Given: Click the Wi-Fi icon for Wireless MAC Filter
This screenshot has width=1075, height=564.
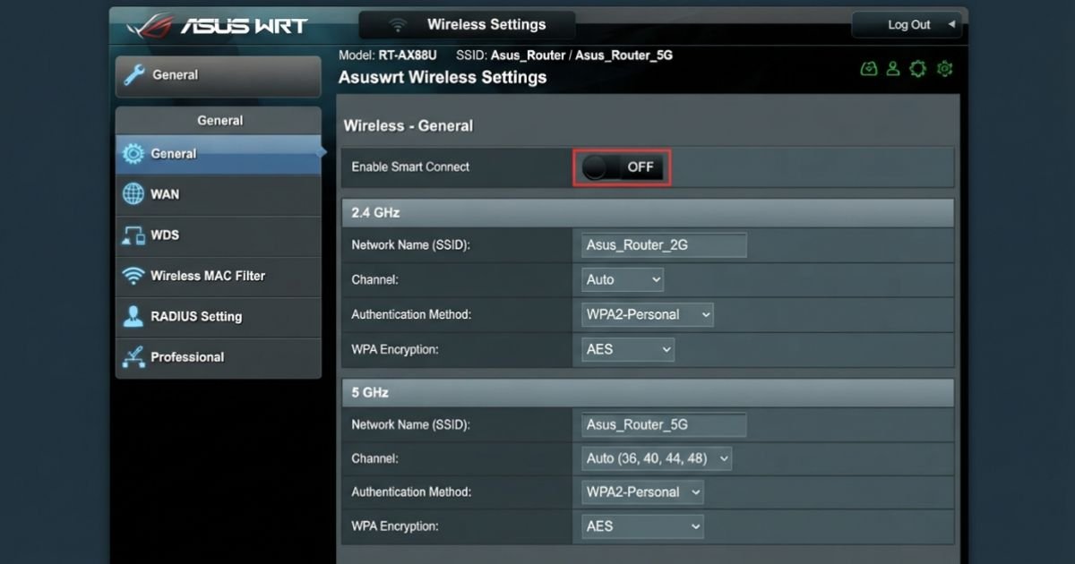Looking at the screenshot, I should point(133,276).
